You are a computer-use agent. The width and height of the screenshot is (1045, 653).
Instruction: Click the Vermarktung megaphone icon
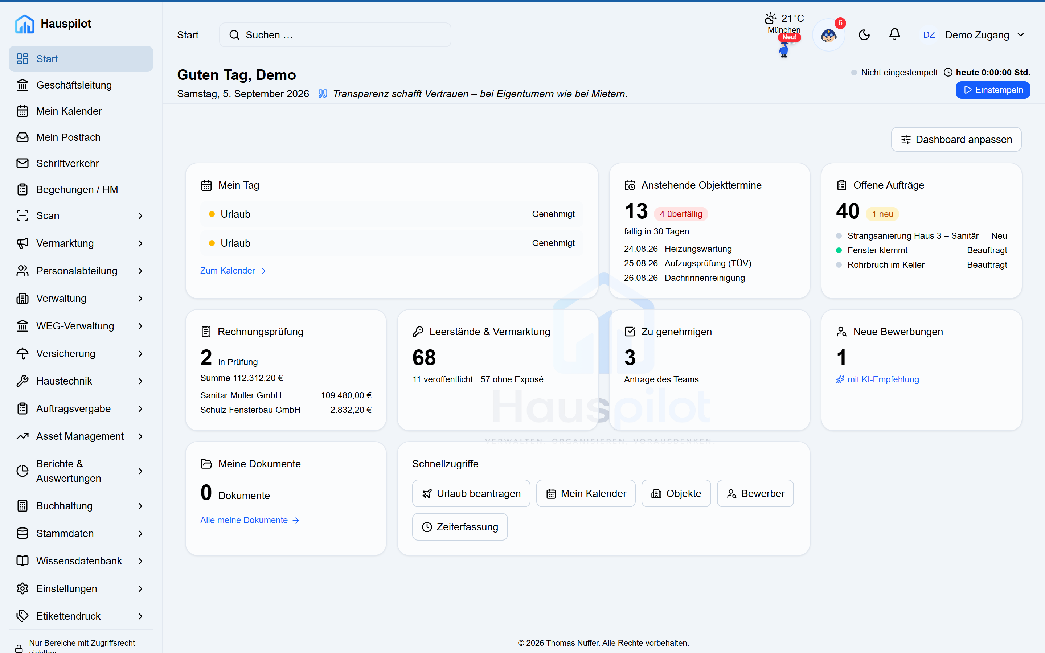coord(22,243)
